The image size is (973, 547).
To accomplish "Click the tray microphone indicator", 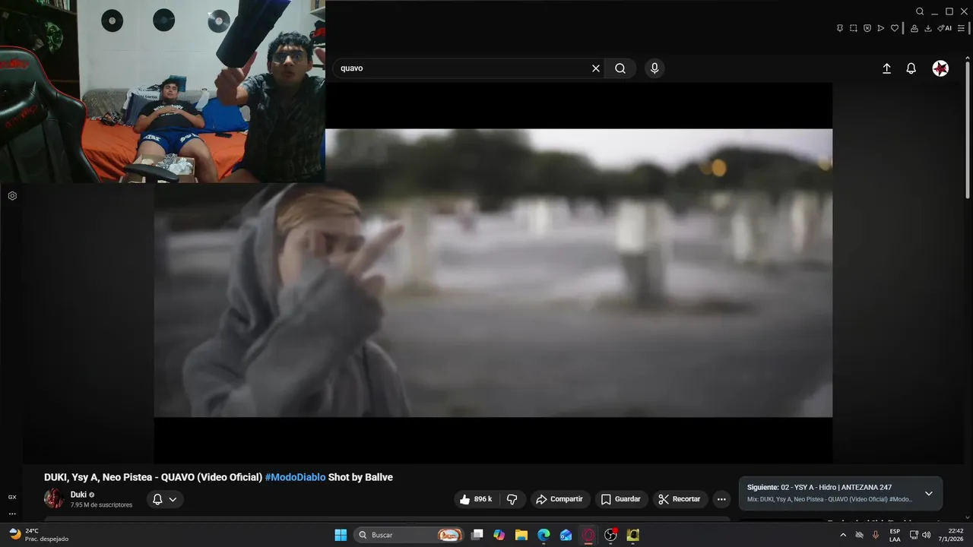I will [876, 535].
